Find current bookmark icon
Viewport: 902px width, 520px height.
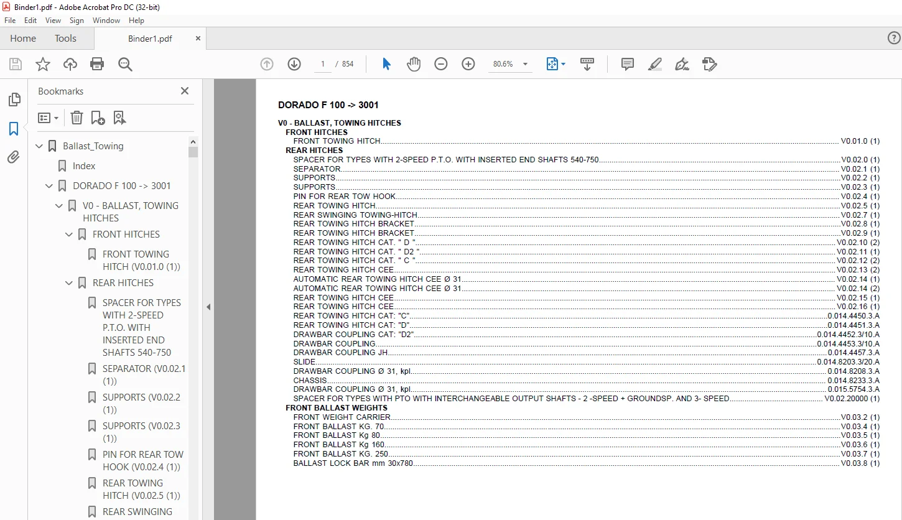point(119,118)
